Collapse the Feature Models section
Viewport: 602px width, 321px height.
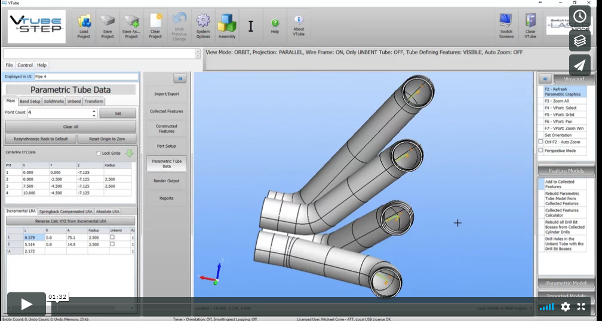(x=567, y=171)
